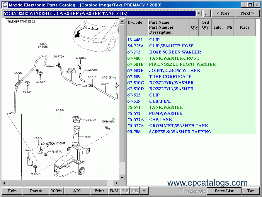Image resolution: width=262 pixels, height=197 pixels.
Task: Click the struck-through M button
Action: coord(144,191)
